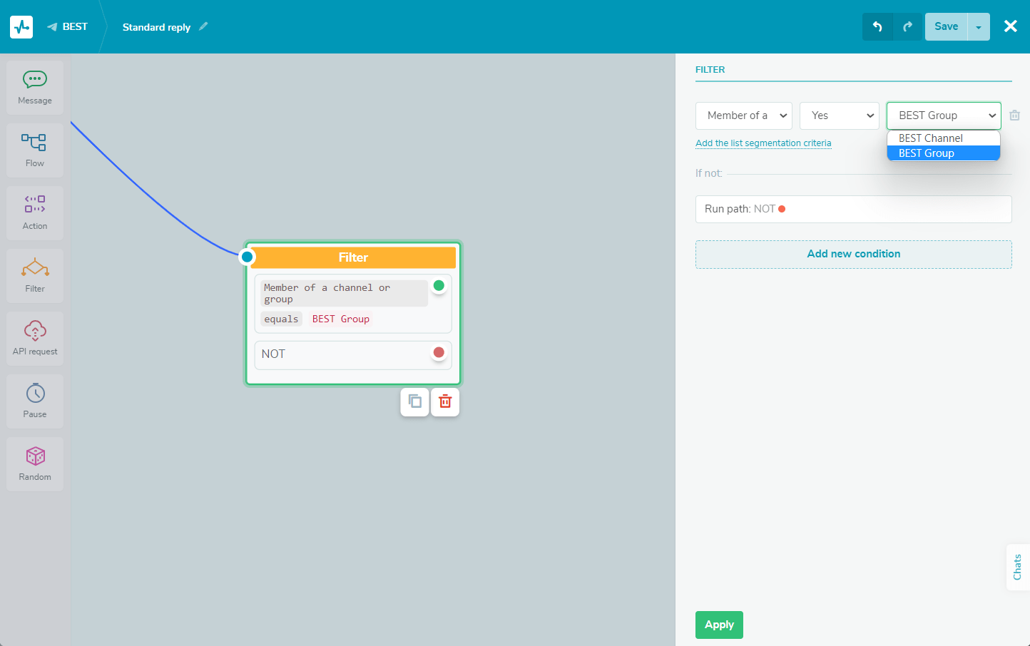Click Add new condition button
Screen dimensions: 1030x646
pos(853,254)
